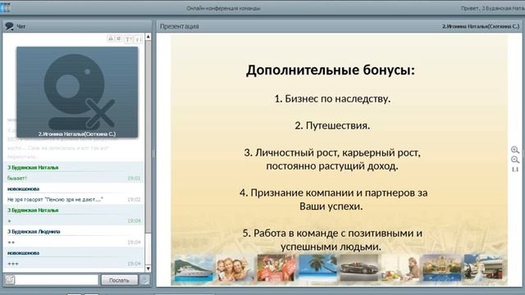The height and width of the screenshot is (295, 525).
Task: Click the chat scrollbar up arrow
Action: (148, 36)
